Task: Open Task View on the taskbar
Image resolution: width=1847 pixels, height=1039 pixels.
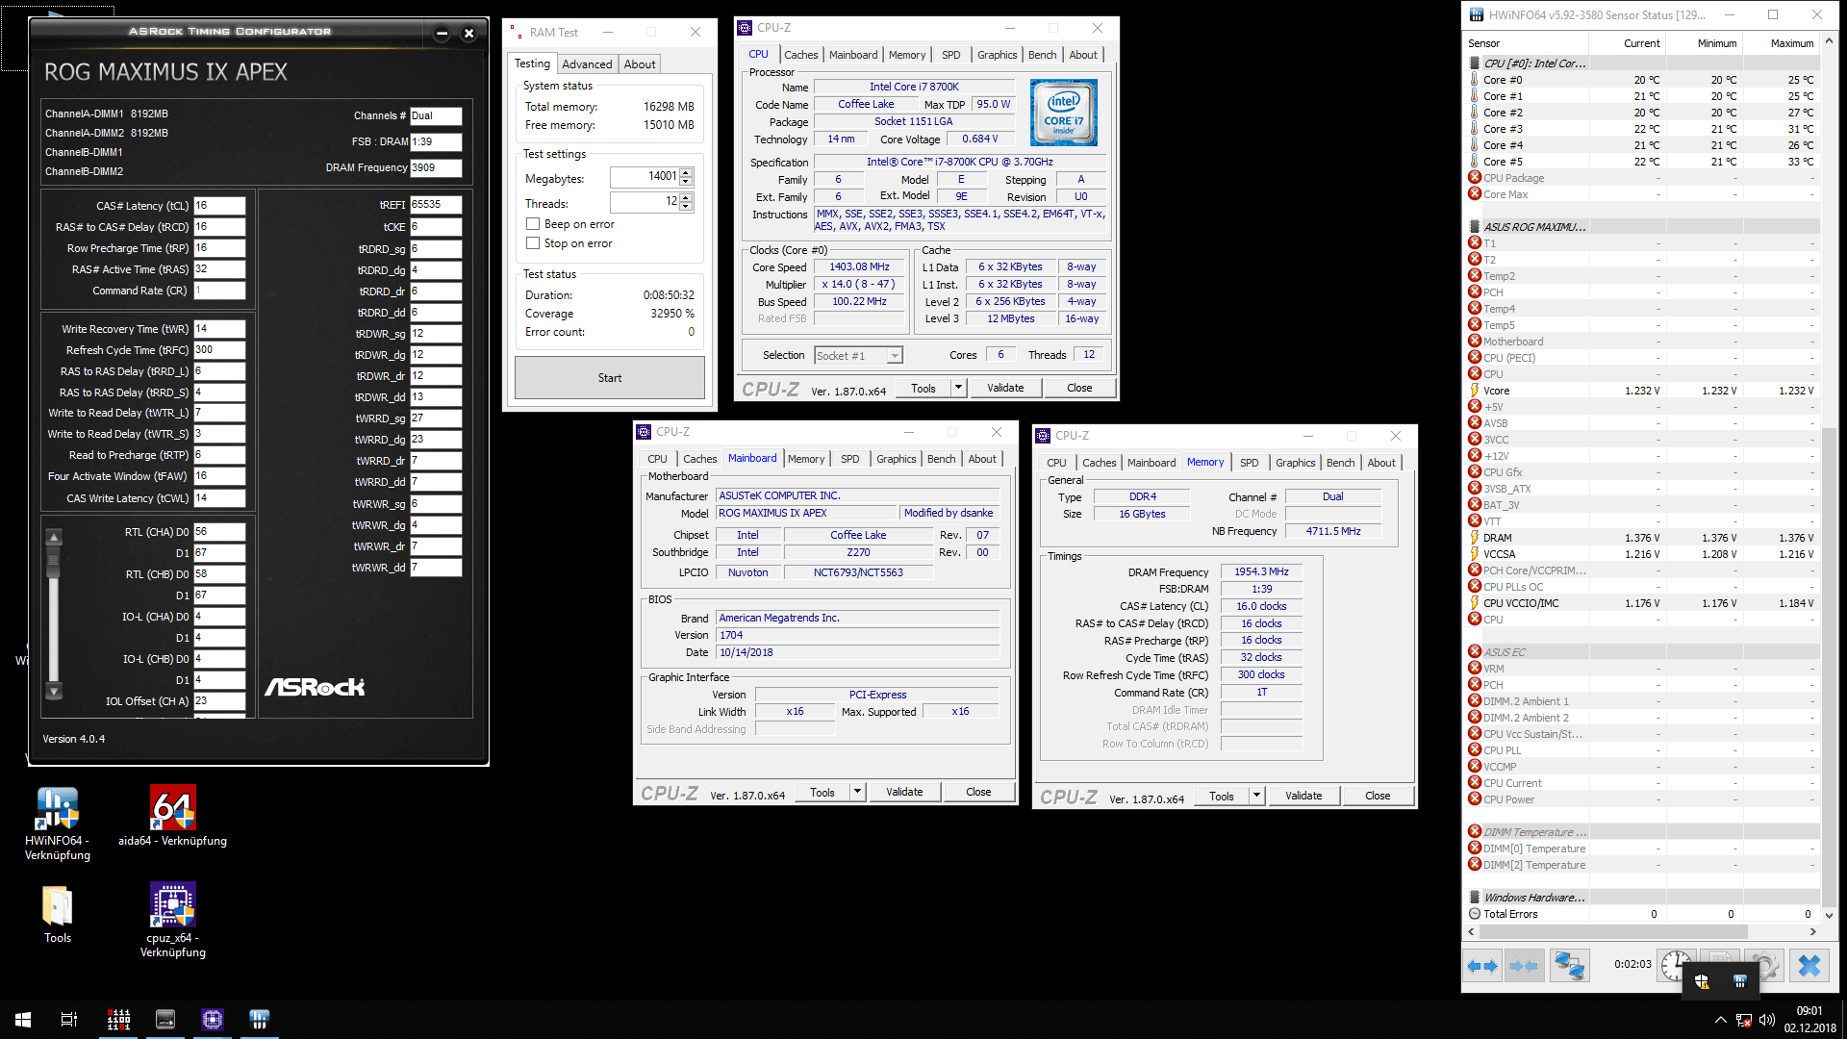Action: click(x=69, y=1020)
